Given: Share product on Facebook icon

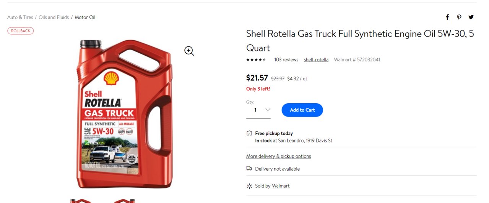Looking at the screenshot, I should tap(447, 17).
